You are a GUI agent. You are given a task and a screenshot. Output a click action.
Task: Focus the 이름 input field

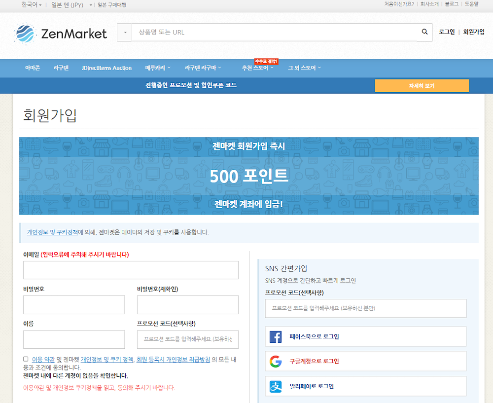tap(74, 339)
